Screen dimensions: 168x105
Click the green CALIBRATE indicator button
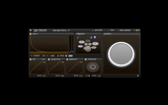tap(31, 56)
